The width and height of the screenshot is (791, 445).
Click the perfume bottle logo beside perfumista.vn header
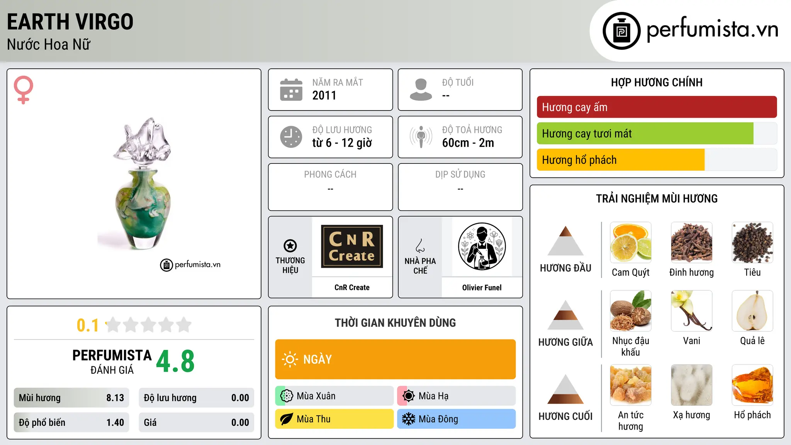(x=621, y=31)
